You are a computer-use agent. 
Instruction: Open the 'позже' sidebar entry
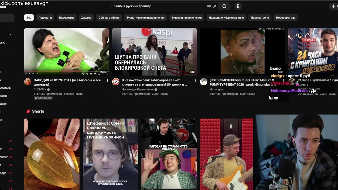click(x=4, y=96)
